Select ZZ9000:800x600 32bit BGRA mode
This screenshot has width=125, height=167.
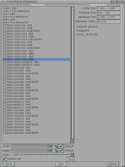(36, 133)
